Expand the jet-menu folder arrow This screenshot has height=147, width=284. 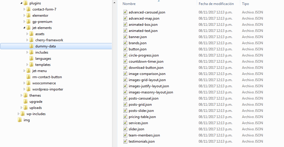pos(25,71)
